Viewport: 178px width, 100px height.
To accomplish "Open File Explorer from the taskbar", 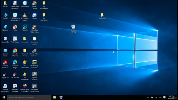I will pyautogui.click(x=55, y=97).
